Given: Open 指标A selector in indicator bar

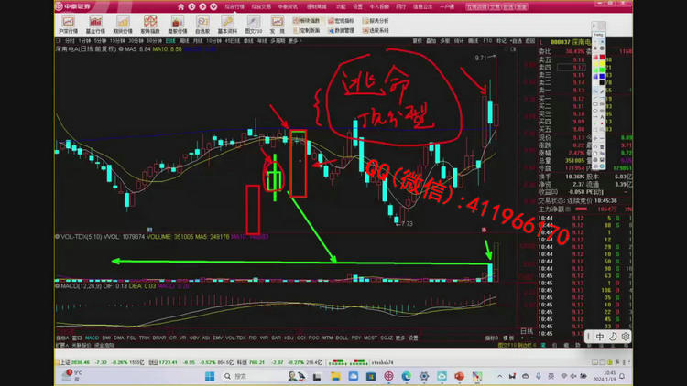Looking at the screenshot, I should tap(62, 338).
